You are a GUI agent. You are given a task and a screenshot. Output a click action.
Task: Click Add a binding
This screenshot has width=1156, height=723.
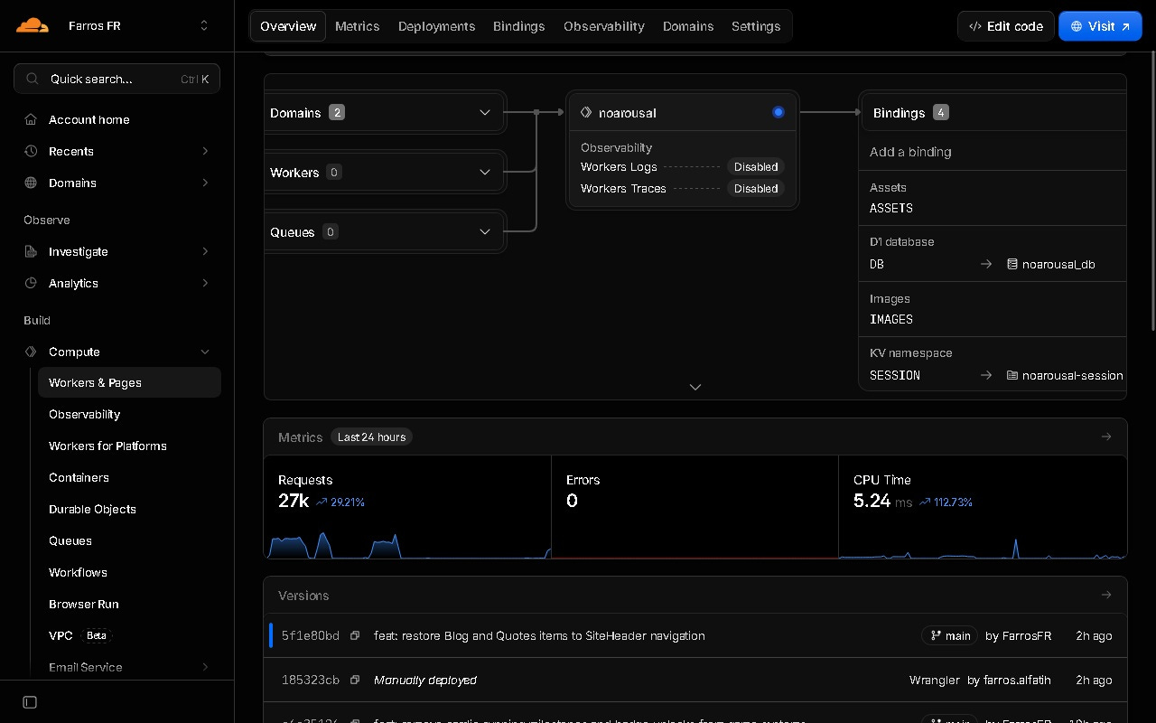pyautogui.click(x=910, y=152)
